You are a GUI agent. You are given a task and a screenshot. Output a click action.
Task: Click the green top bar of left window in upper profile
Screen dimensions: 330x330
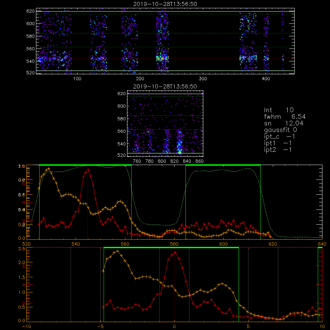(x=85, y=165)
